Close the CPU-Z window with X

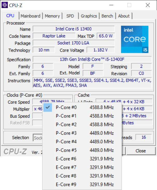coord(148,5)
